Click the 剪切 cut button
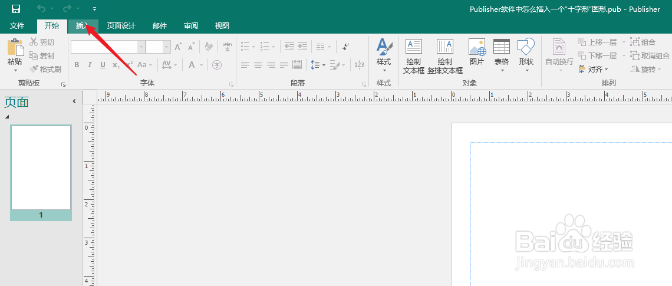 click(x=42, y=42)
